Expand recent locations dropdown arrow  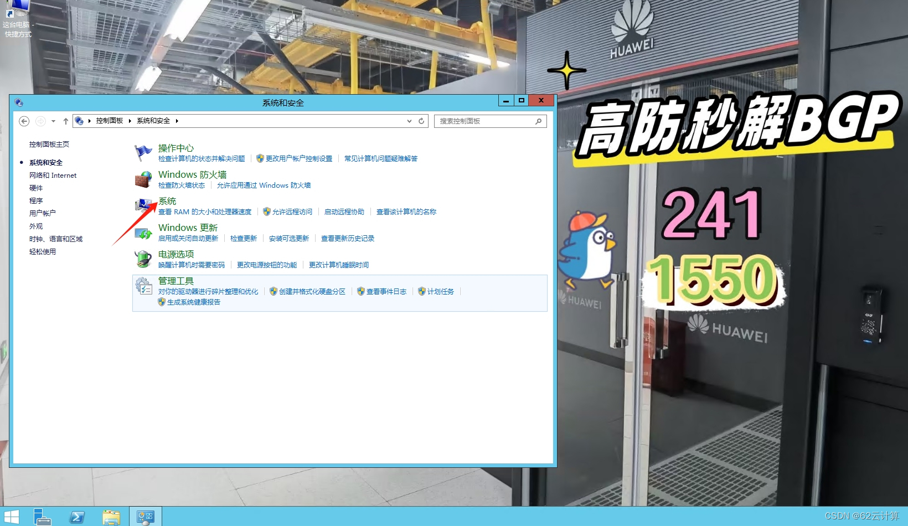(x=53, y=121)
